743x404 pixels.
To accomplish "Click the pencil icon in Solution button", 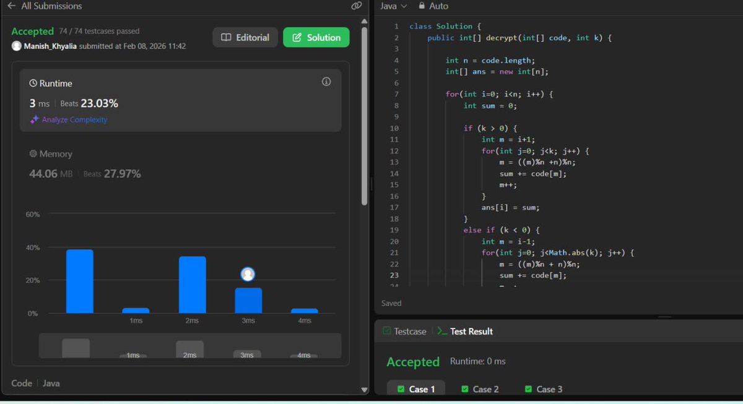I will (297, 37).
